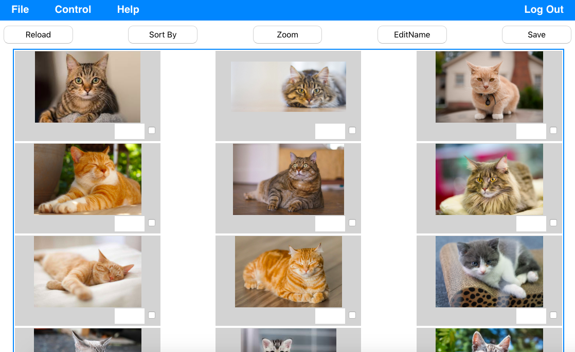575x352 pixels.
Task: Click the name field under orange cat sleeping outdoors
Action: tap(130, 224)
